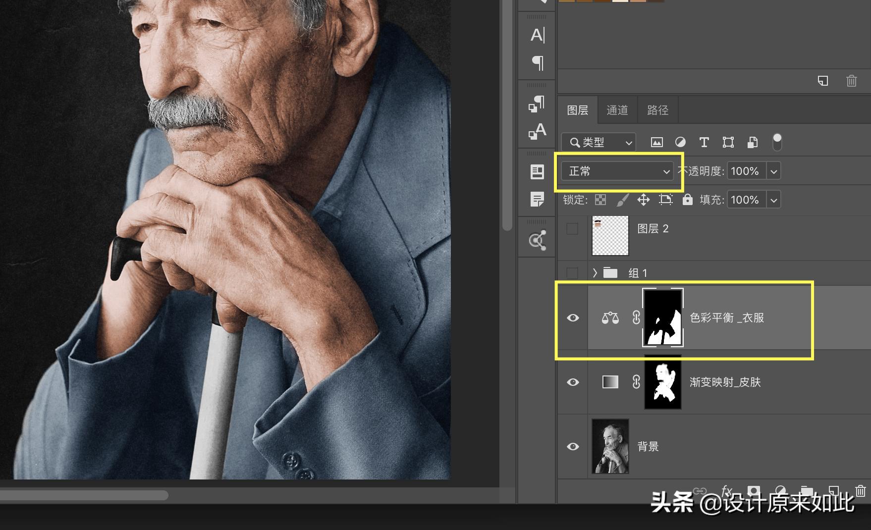Hide the 背景 layer
The image size is (871, 530).
click(x=573, y=446)
